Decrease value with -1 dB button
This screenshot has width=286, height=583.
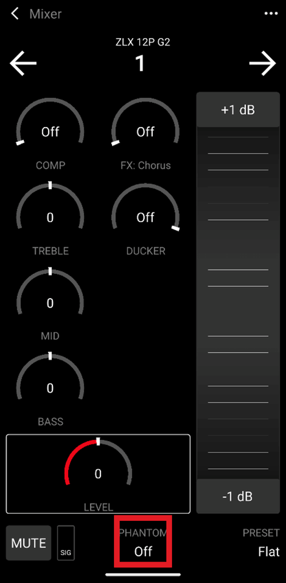[237, 496]
